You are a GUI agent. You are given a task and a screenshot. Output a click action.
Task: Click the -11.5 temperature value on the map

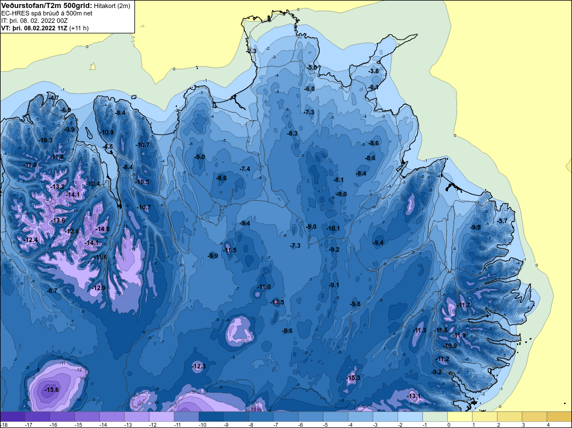(x=229, y=250)
